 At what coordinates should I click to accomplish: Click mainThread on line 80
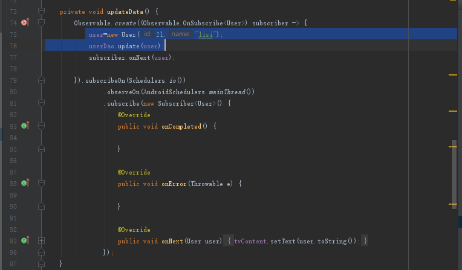pyautogui.click(x=227, y=92)
